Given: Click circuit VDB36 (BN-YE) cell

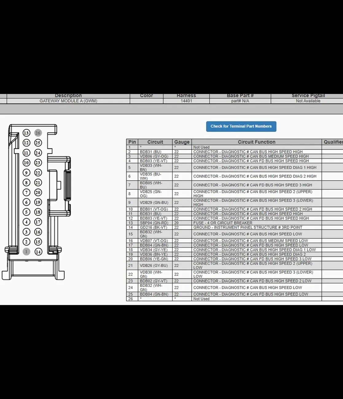Looking at the screenshot, I should point(155,254).
